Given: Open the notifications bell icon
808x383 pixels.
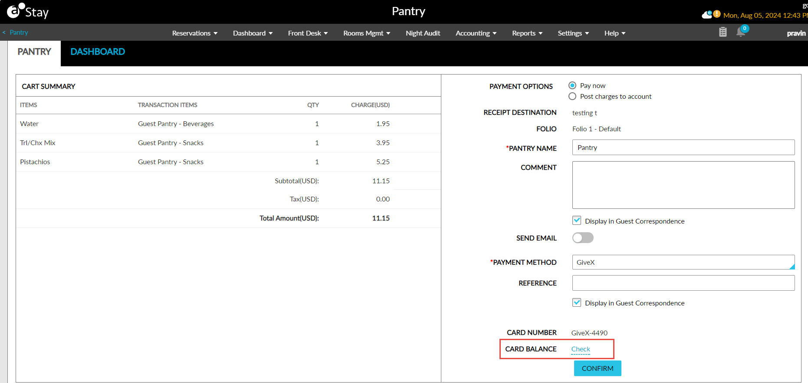Looking at the screenshot, I should point(741,32).
